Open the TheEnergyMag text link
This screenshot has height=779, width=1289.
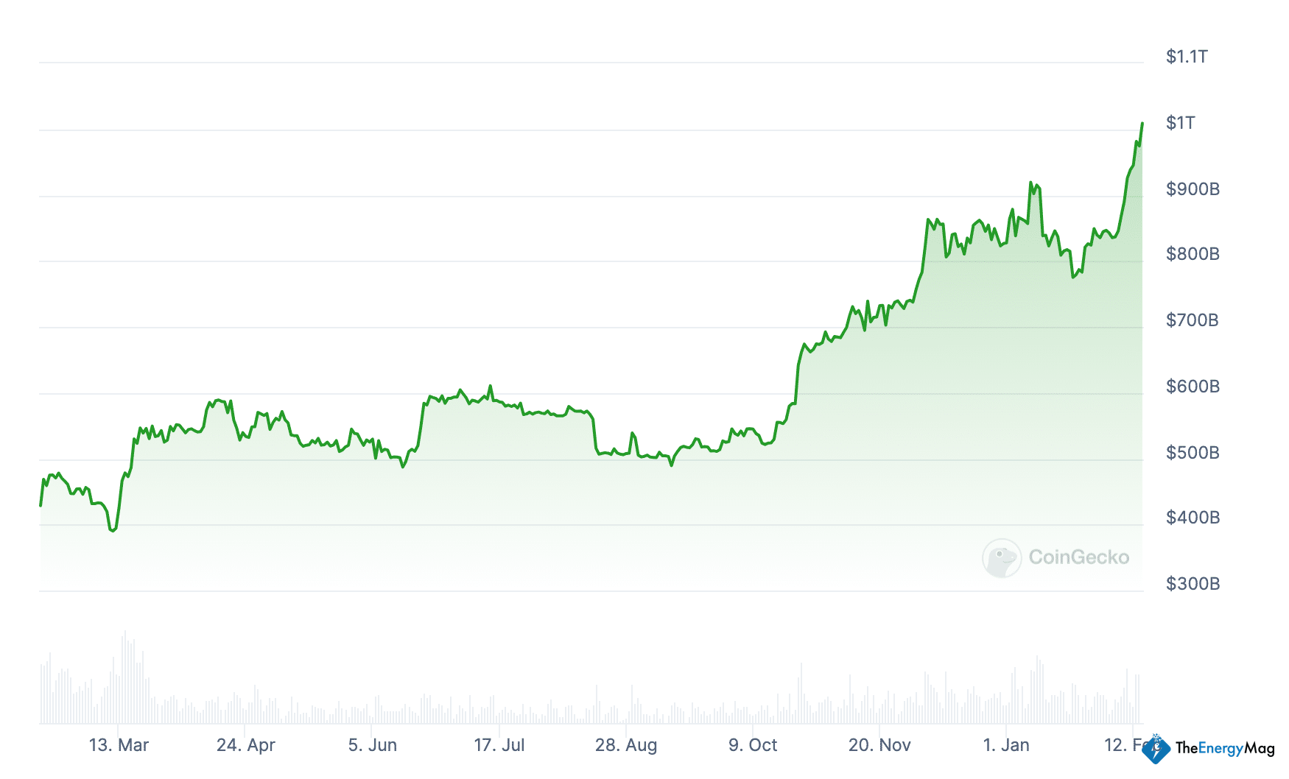(1224, 749)
